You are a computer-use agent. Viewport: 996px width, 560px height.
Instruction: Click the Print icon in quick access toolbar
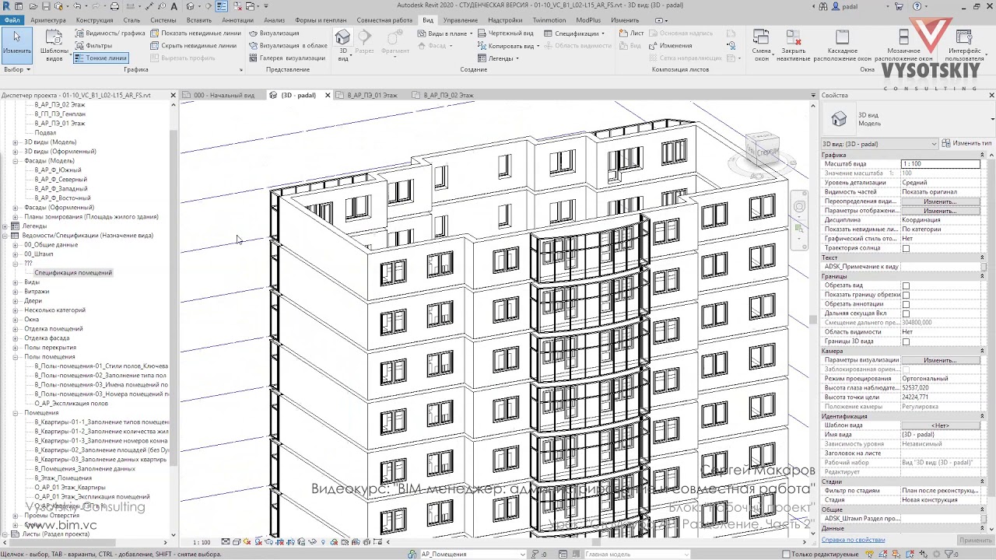[x=114, y=6]
